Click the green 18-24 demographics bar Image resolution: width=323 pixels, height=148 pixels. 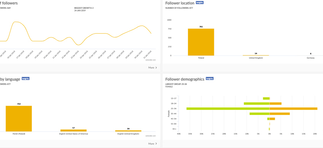pyautogui.click(x=256, y=104)
